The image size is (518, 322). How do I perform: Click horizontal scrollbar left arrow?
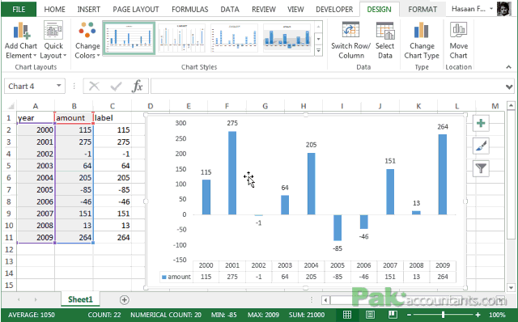tap(325, 300)
